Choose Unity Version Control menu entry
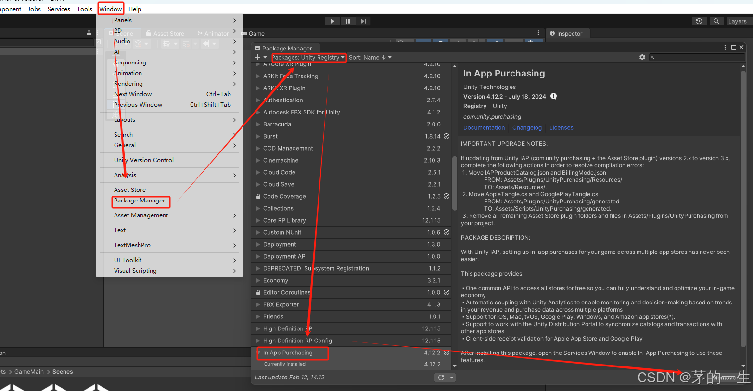This screenshot has width=753, height=391. pos(169,160)
